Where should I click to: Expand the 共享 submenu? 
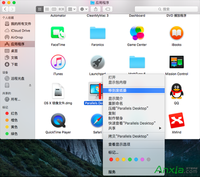pyautogui.click(x=134, y=128)
